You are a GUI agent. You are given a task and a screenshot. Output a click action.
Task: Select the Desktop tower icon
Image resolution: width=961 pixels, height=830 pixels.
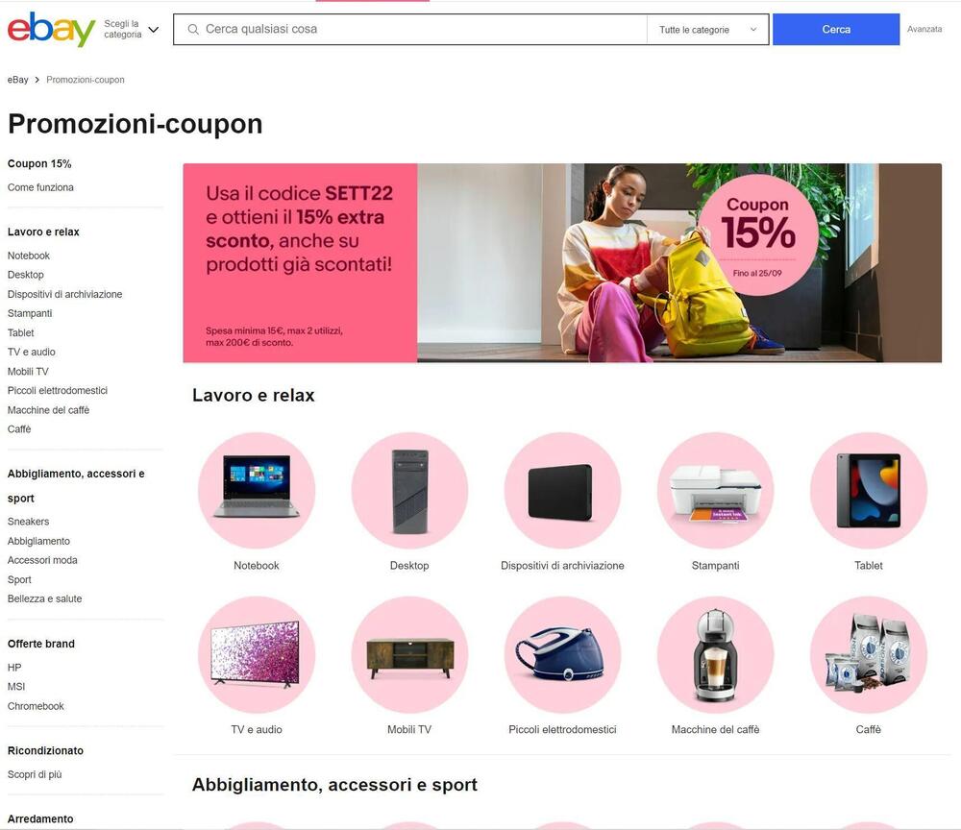(409, 490)
